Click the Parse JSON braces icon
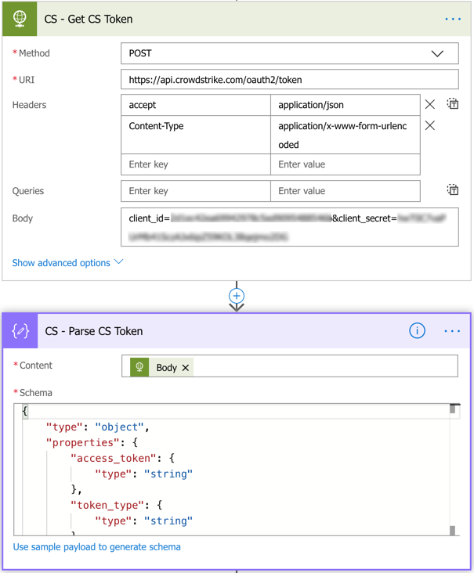The height and width of the screenshot is (573, 474). 20,331
